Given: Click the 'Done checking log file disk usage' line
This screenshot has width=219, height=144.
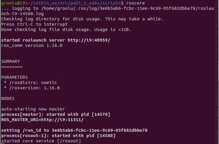Looking at the screenshot, I should (x=66, y=30).
